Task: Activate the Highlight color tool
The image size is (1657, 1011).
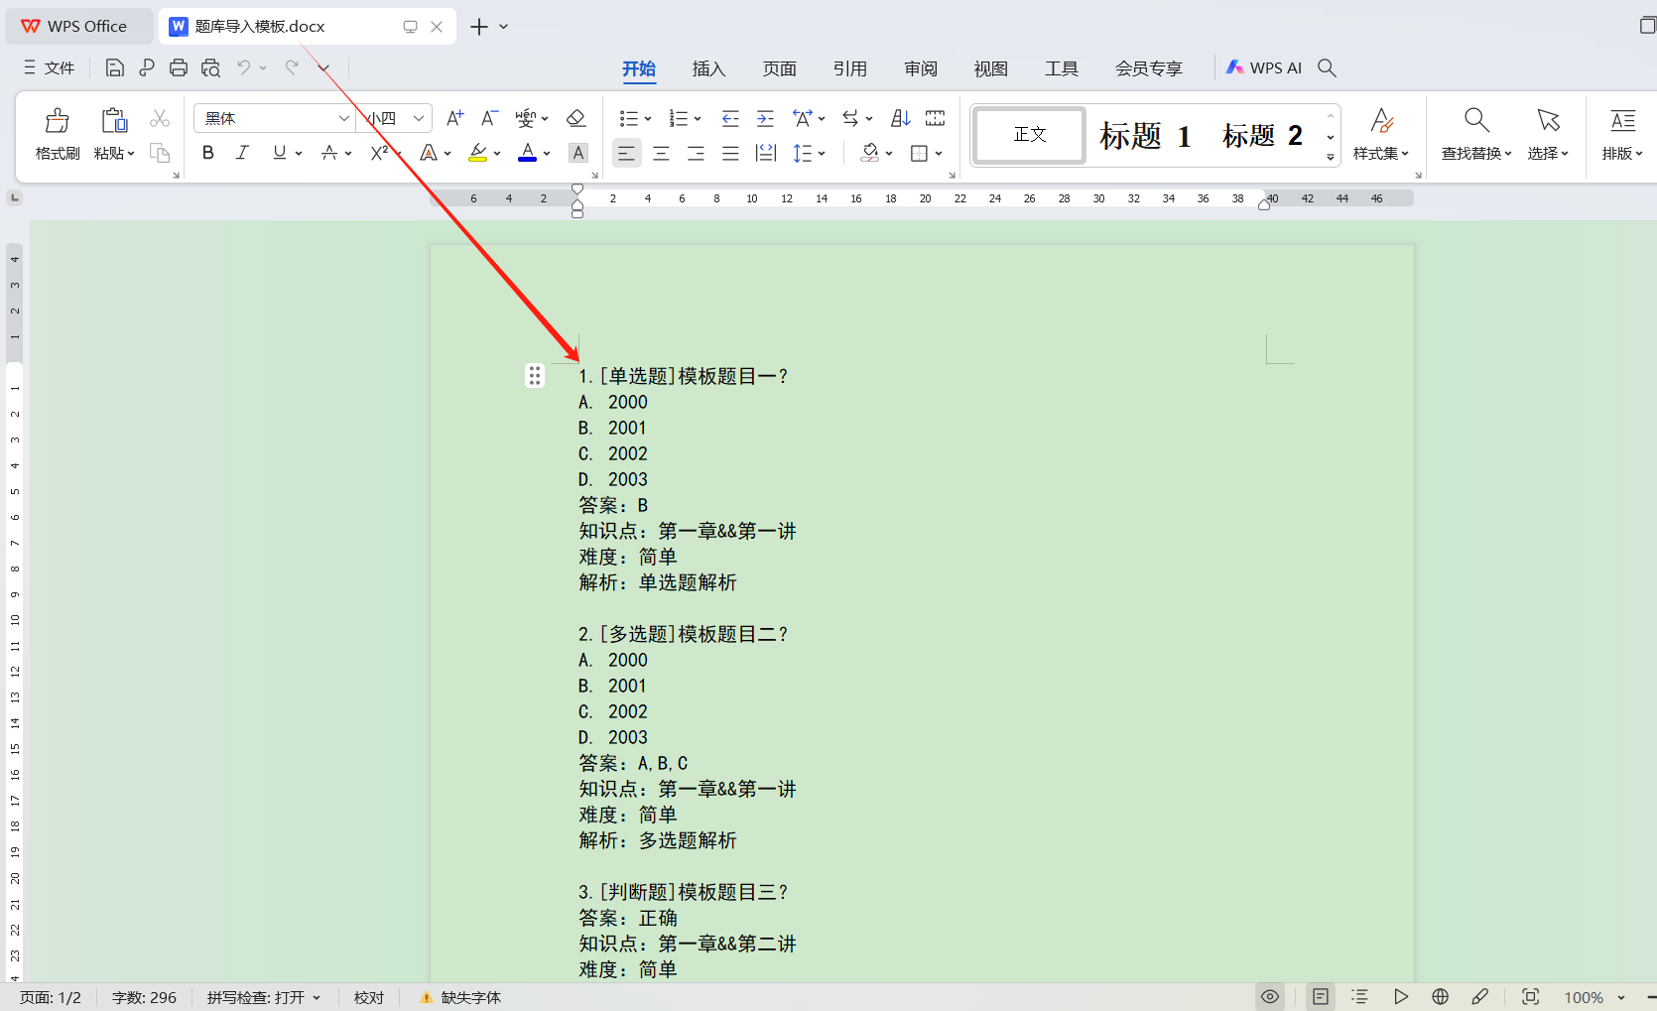Action: coord(479,152)
